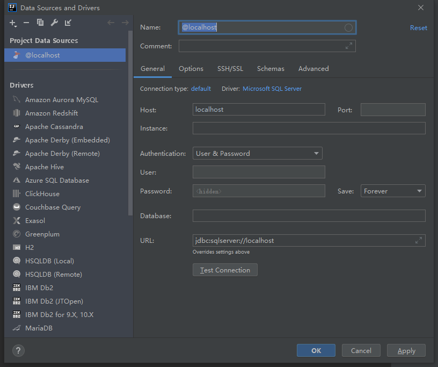
Task: Select HSQLDB (Local) driver icon
Action: pyautogui.click(x=17, y=261)
